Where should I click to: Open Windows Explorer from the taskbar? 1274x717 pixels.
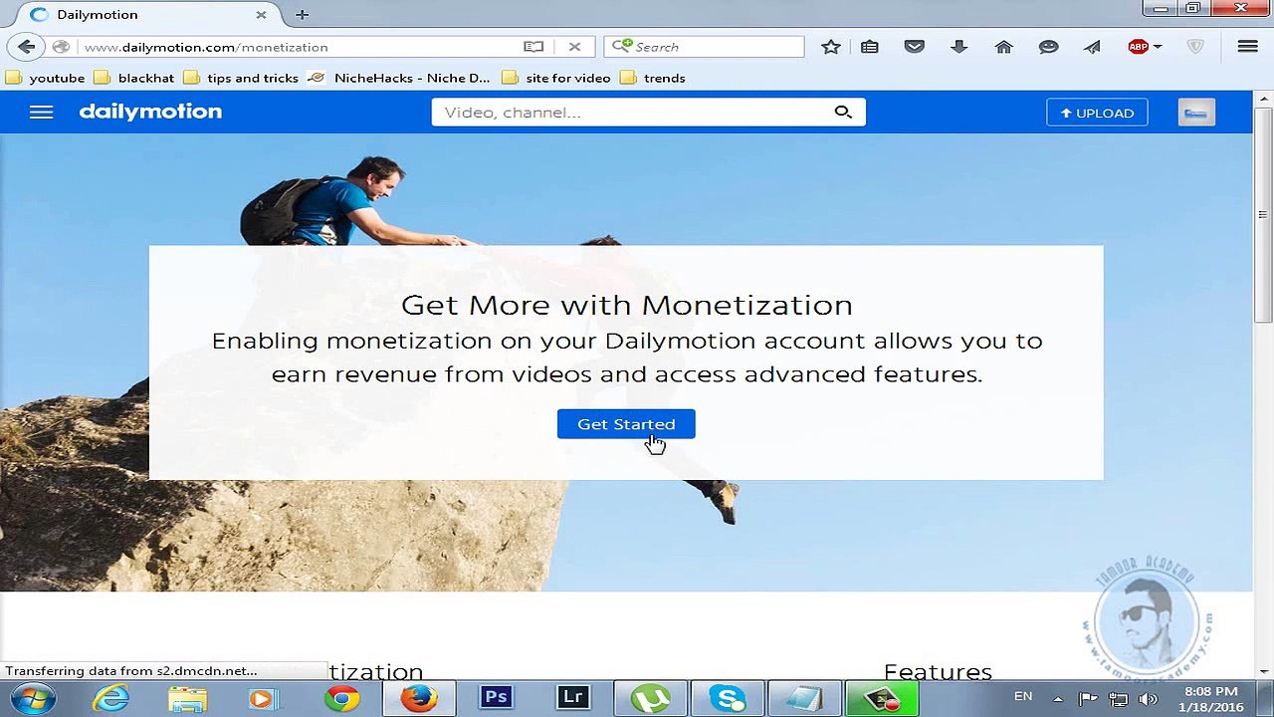click(x=187, y=698)
